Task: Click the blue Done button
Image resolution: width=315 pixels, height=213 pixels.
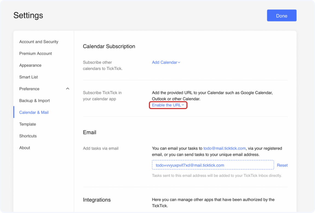Action: pos(282,16)
